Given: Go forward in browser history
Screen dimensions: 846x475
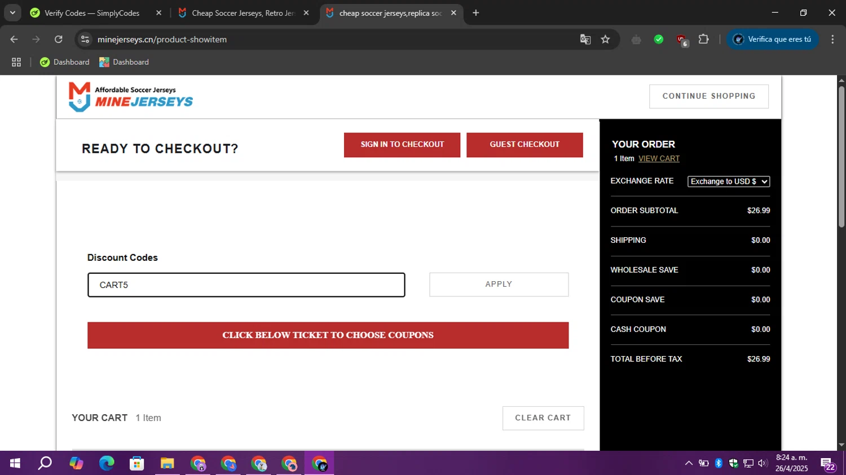Looking at the screenshot, I should (x=36, y=39).
